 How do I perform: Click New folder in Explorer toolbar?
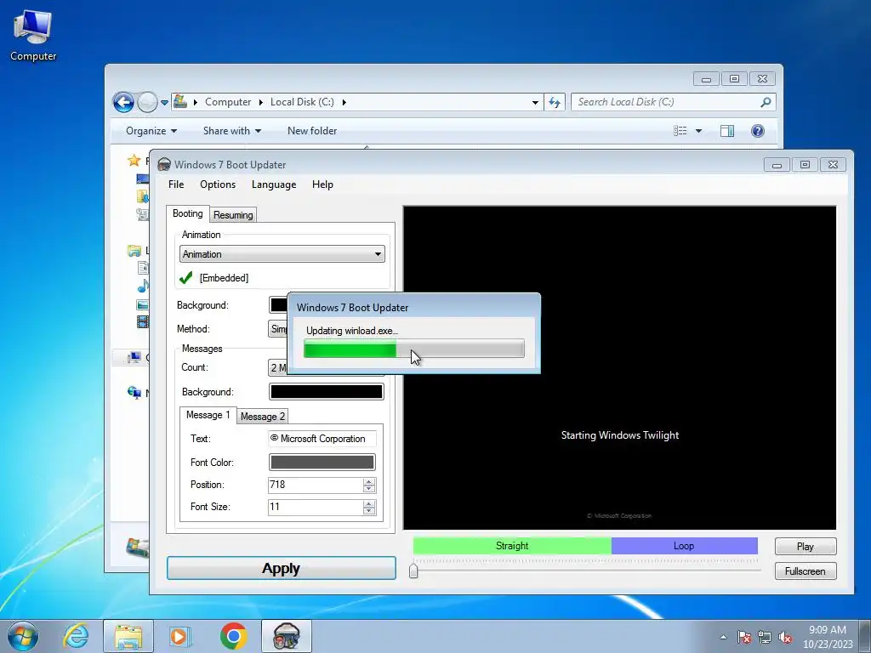[312, 131]
